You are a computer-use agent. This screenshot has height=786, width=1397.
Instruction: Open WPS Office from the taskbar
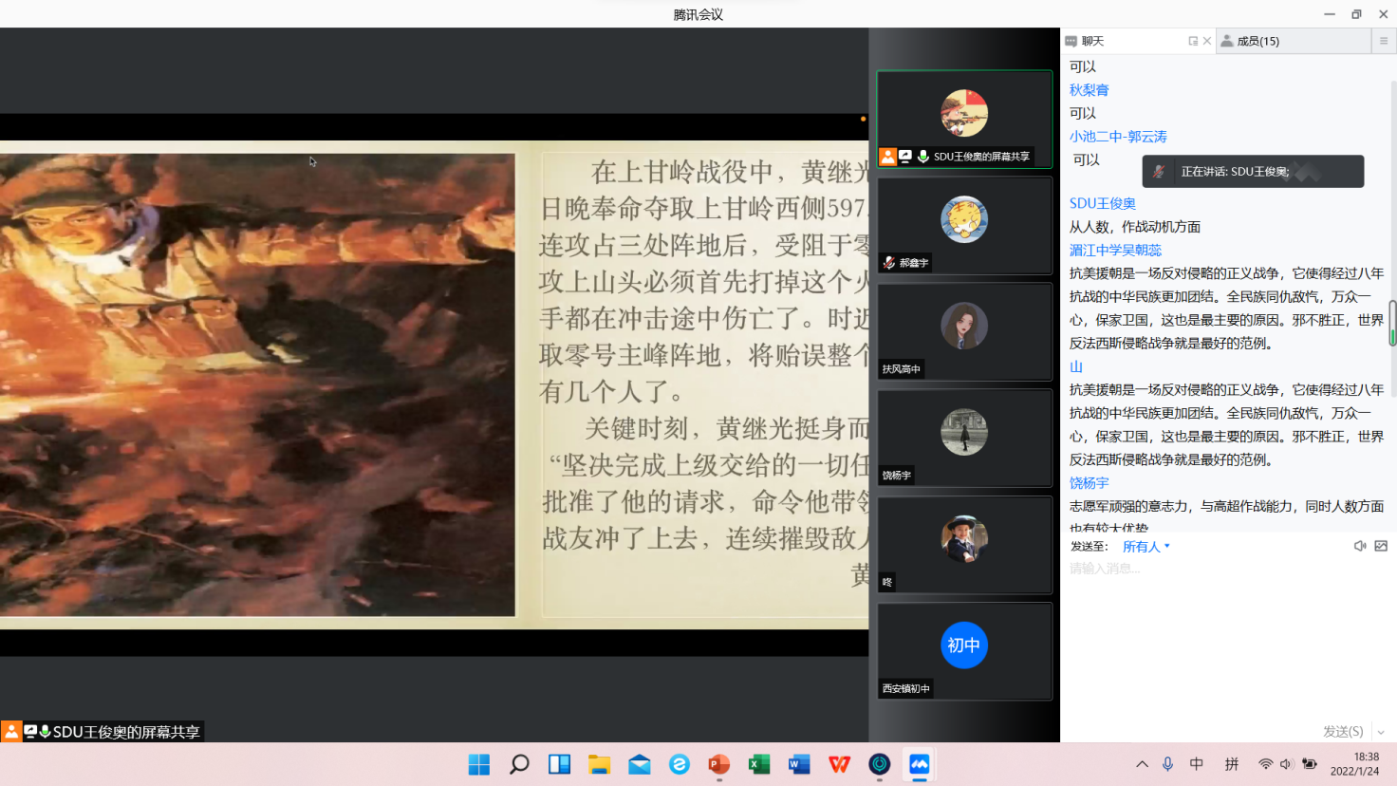tap(840, 764)
